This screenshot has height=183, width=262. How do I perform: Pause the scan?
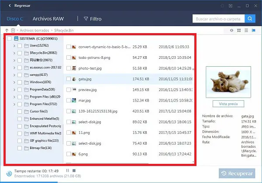point(68,170)
